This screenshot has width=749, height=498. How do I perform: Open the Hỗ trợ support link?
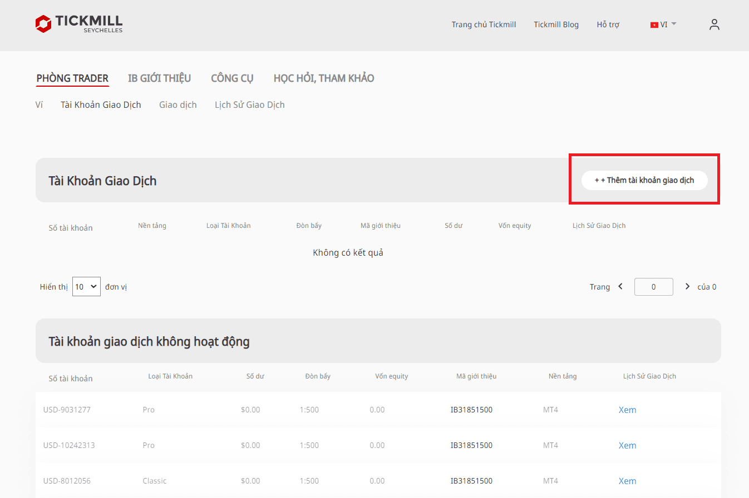(x=608, y=24)
